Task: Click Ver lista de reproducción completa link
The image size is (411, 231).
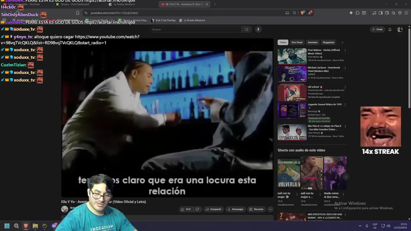Action: pos(324,97)
